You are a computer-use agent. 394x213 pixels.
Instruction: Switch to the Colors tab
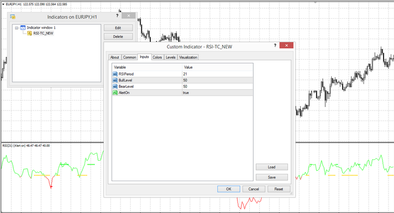pos(157,57)
